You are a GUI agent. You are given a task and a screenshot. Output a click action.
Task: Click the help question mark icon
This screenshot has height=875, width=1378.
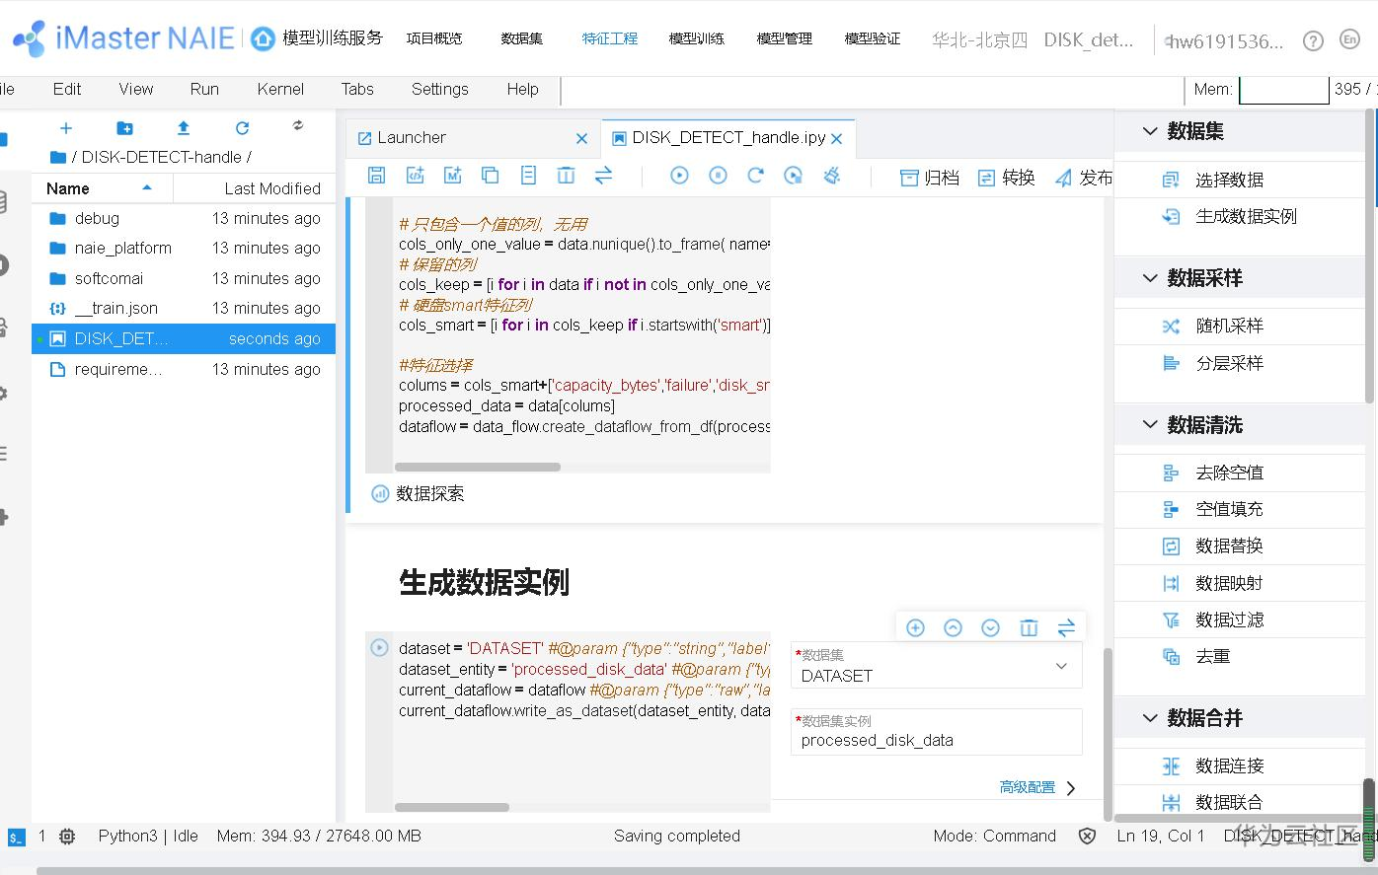(1313, 40)
